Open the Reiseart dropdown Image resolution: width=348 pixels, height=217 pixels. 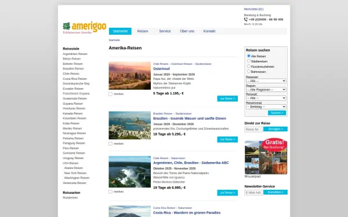(266, 98)
